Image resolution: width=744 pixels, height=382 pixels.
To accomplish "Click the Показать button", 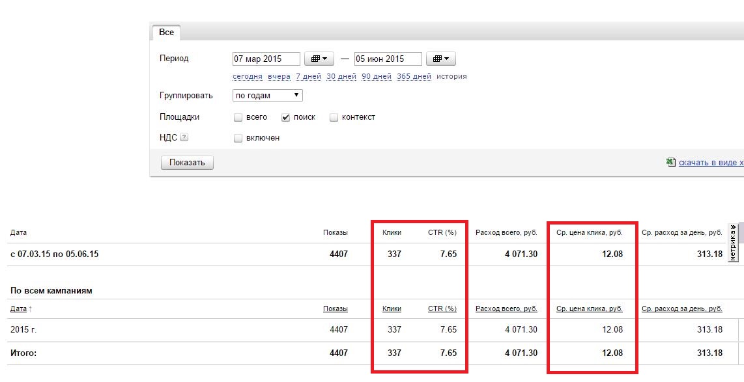I will [x=187, y=163].
